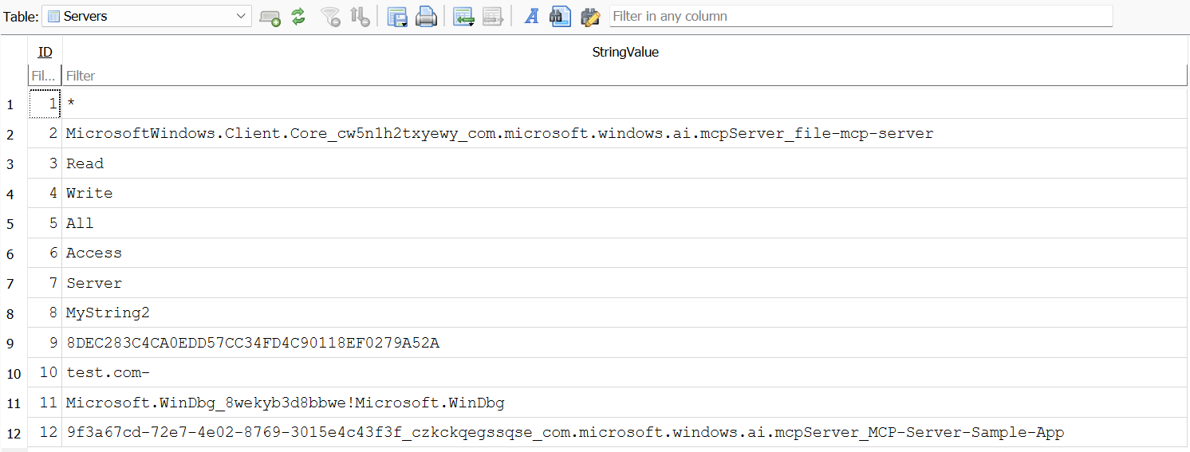Open the Servers table dropdown
This screenshot has width=1190, height=452.
click(x=147, y=16)
